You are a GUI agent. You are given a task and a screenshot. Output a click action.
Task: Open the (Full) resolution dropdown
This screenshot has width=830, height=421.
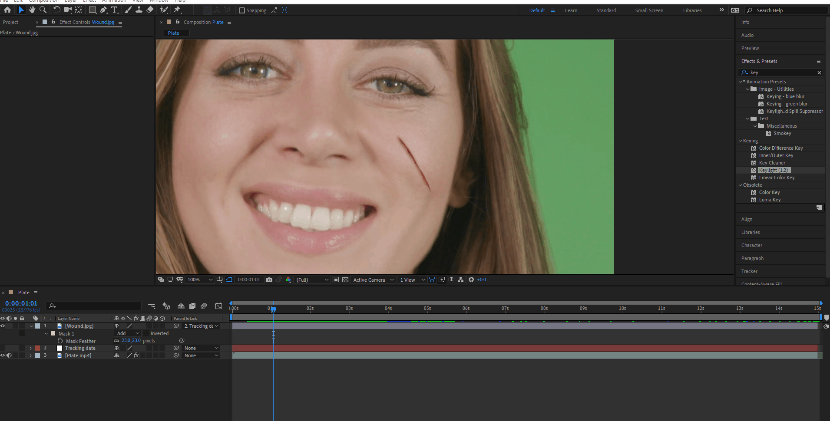(x=312, y=280)
